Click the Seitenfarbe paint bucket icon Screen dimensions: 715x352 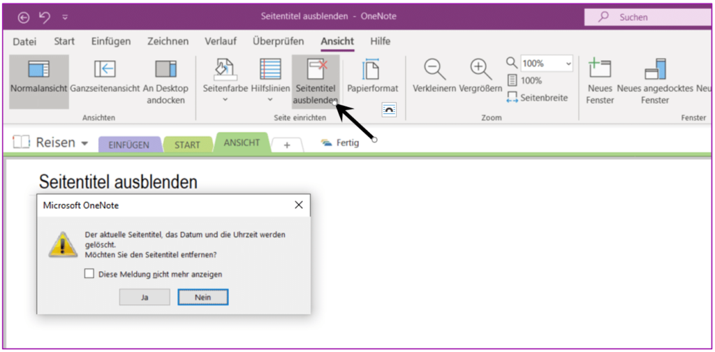(225, 69)
